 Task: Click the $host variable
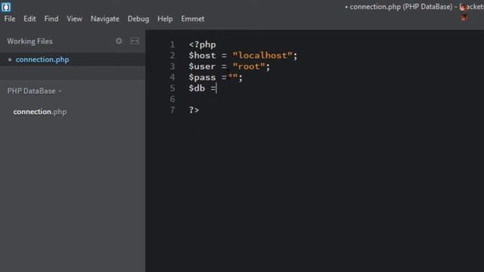point(202,55)
